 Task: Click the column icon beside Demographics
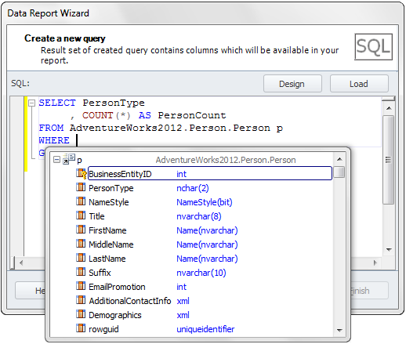(x=81, y=314)
